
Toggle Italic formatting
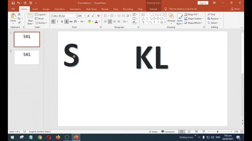click(x=57, y=22)
